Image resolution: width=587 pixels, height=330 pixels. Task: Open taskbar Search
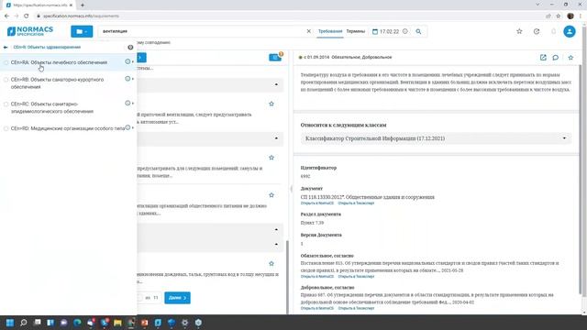[x=24, y=323]
